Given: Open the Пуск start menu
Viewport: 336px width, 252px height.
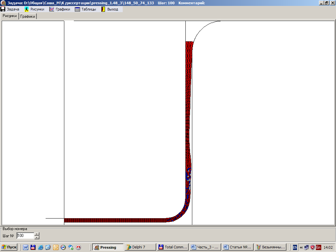Looking at the screenshot, I should (x=9, y=247).
